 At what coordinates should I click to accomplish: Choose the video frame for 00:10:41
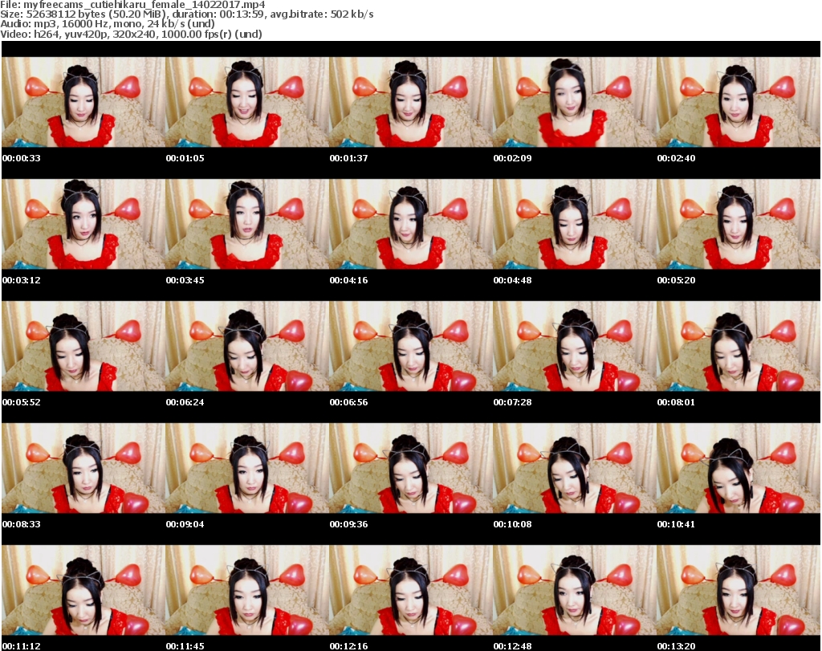[x=739, y=469]
